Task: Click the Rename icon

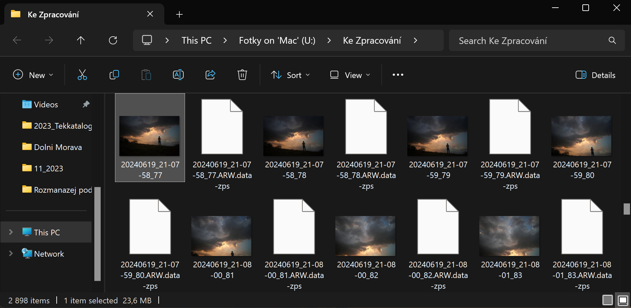Action: [x=178, y=75]
